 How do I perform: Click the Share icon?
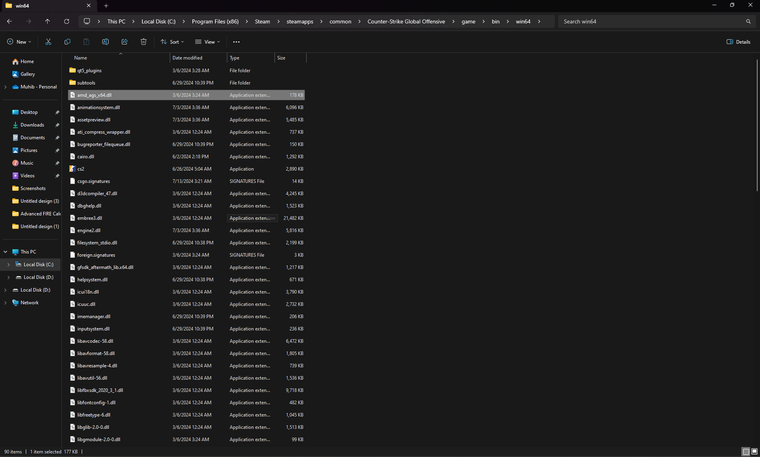[x=125, y=42]
